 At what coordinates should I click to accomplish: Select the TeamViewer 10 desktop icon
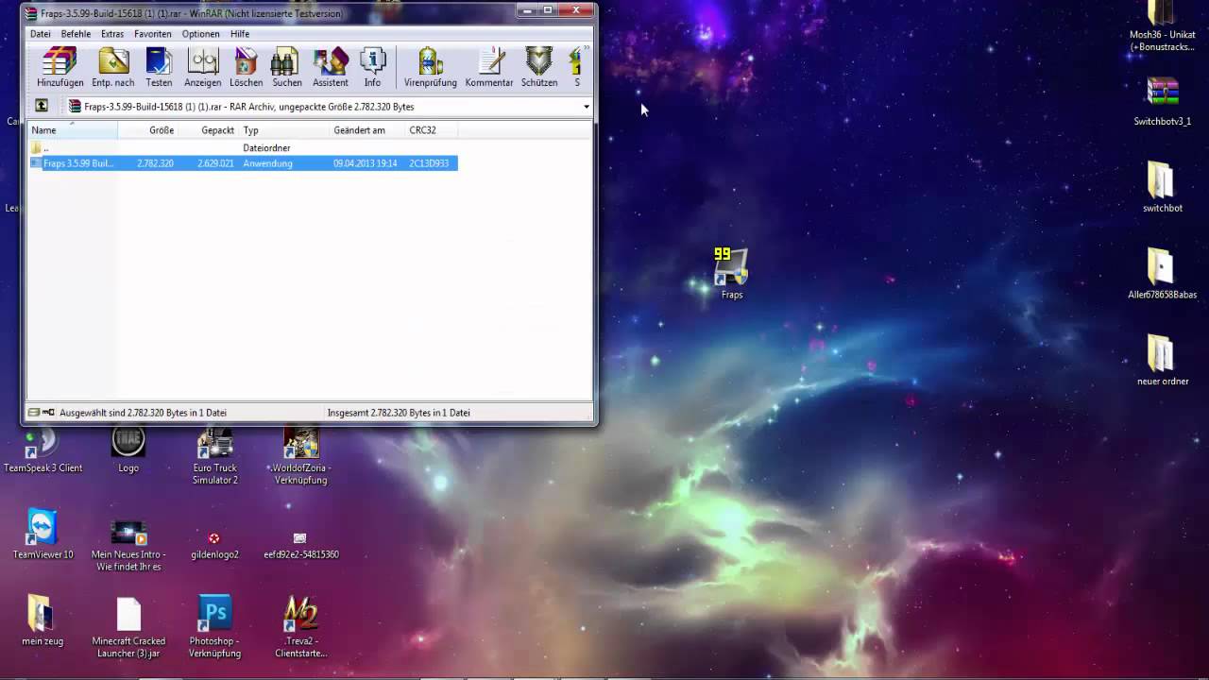click(x=43, y=535)
